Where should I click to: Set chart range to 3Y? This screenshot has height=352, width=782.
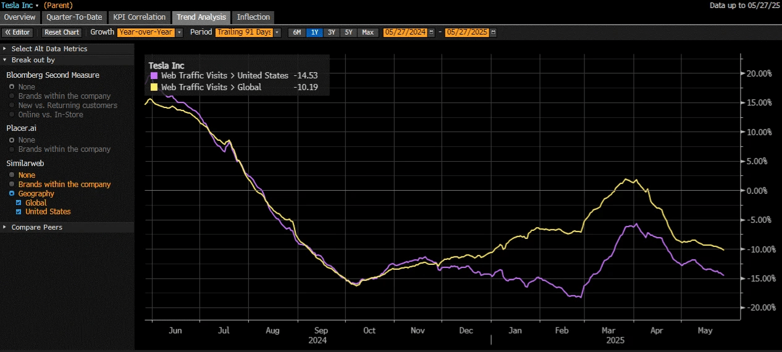332,32
